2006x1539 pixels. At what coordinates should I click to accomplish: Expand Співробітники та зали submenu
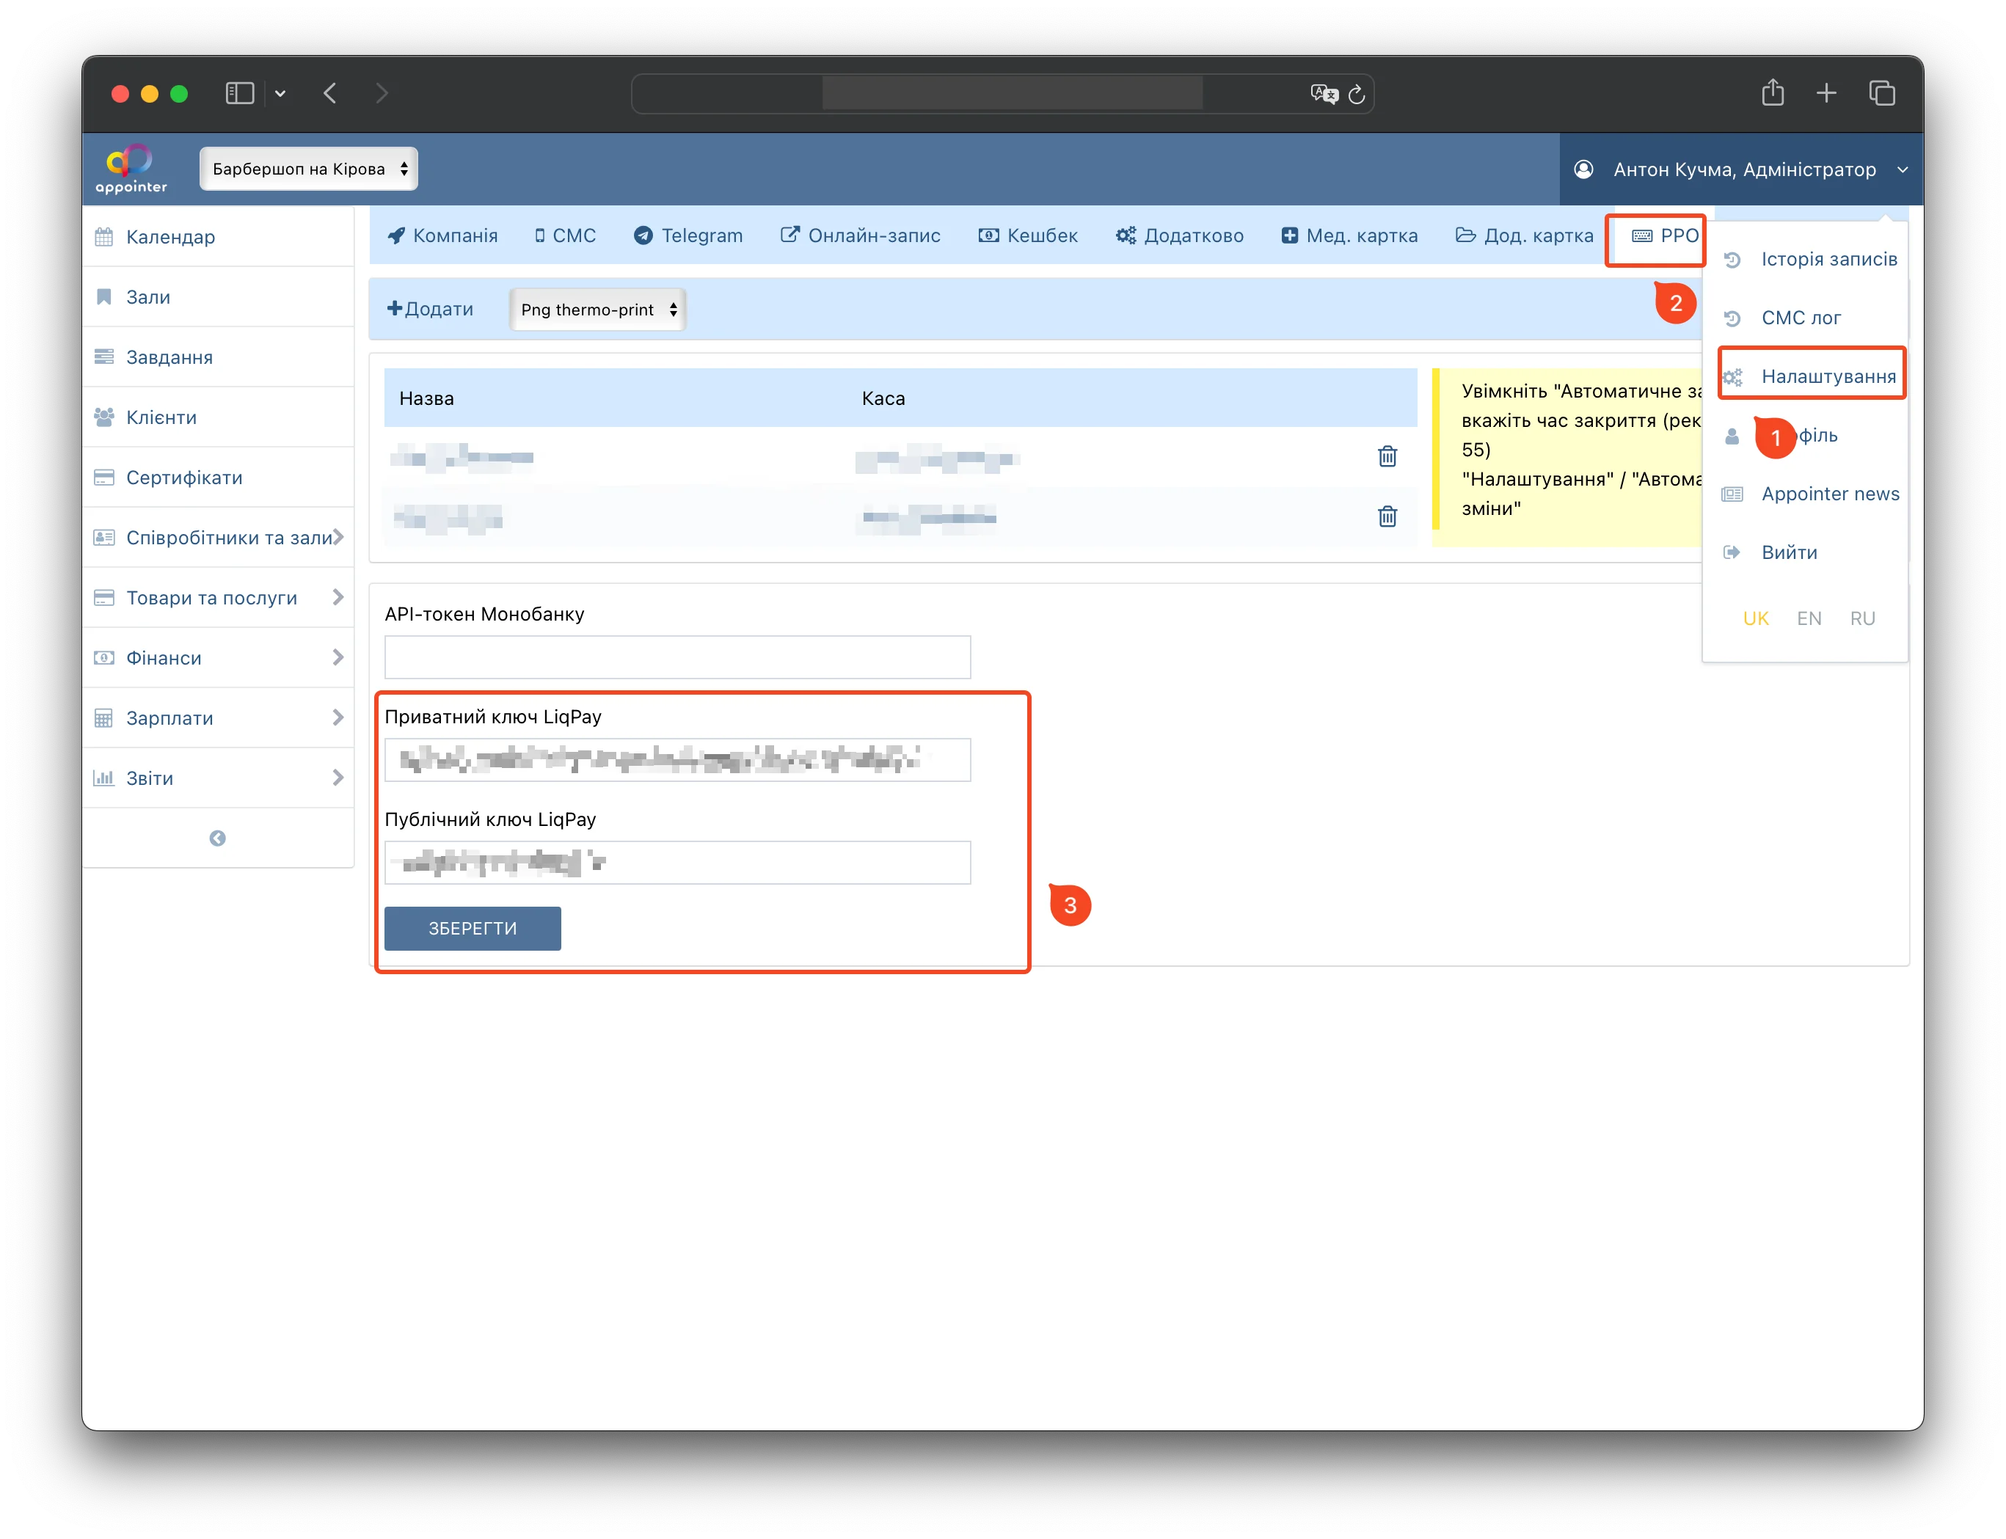coord(218,538)
